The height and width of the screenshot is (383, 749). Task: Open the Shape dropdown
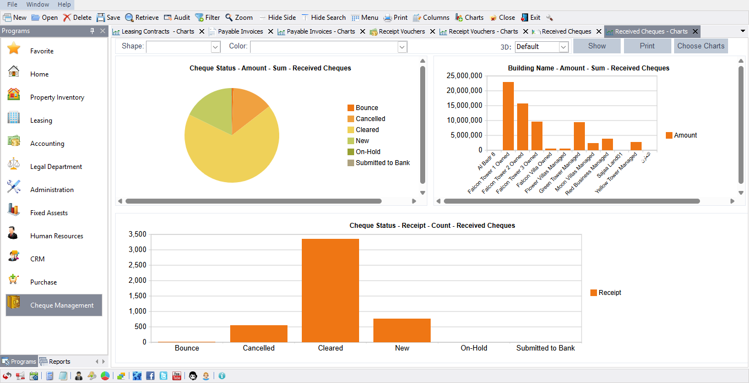(216, 47)
